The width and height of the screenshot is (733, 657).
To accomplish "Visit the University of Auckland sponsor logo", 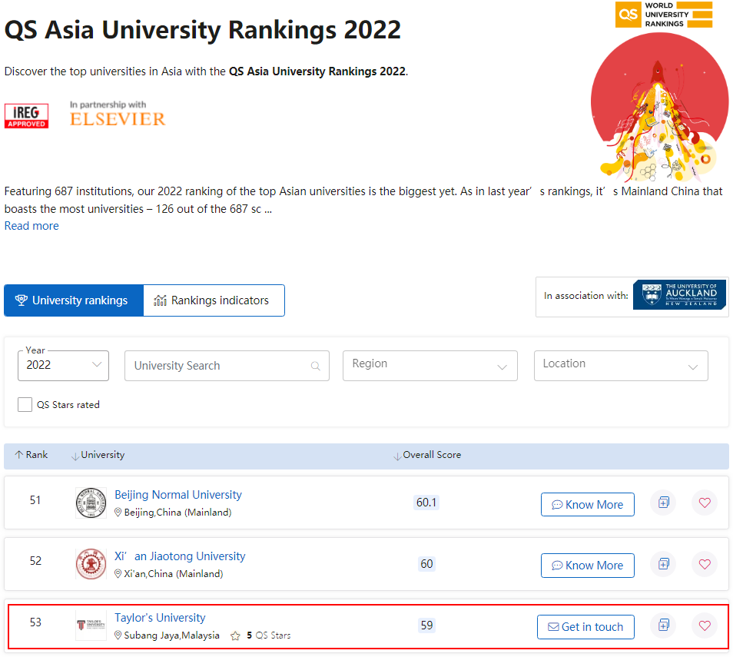I will 679,294.
